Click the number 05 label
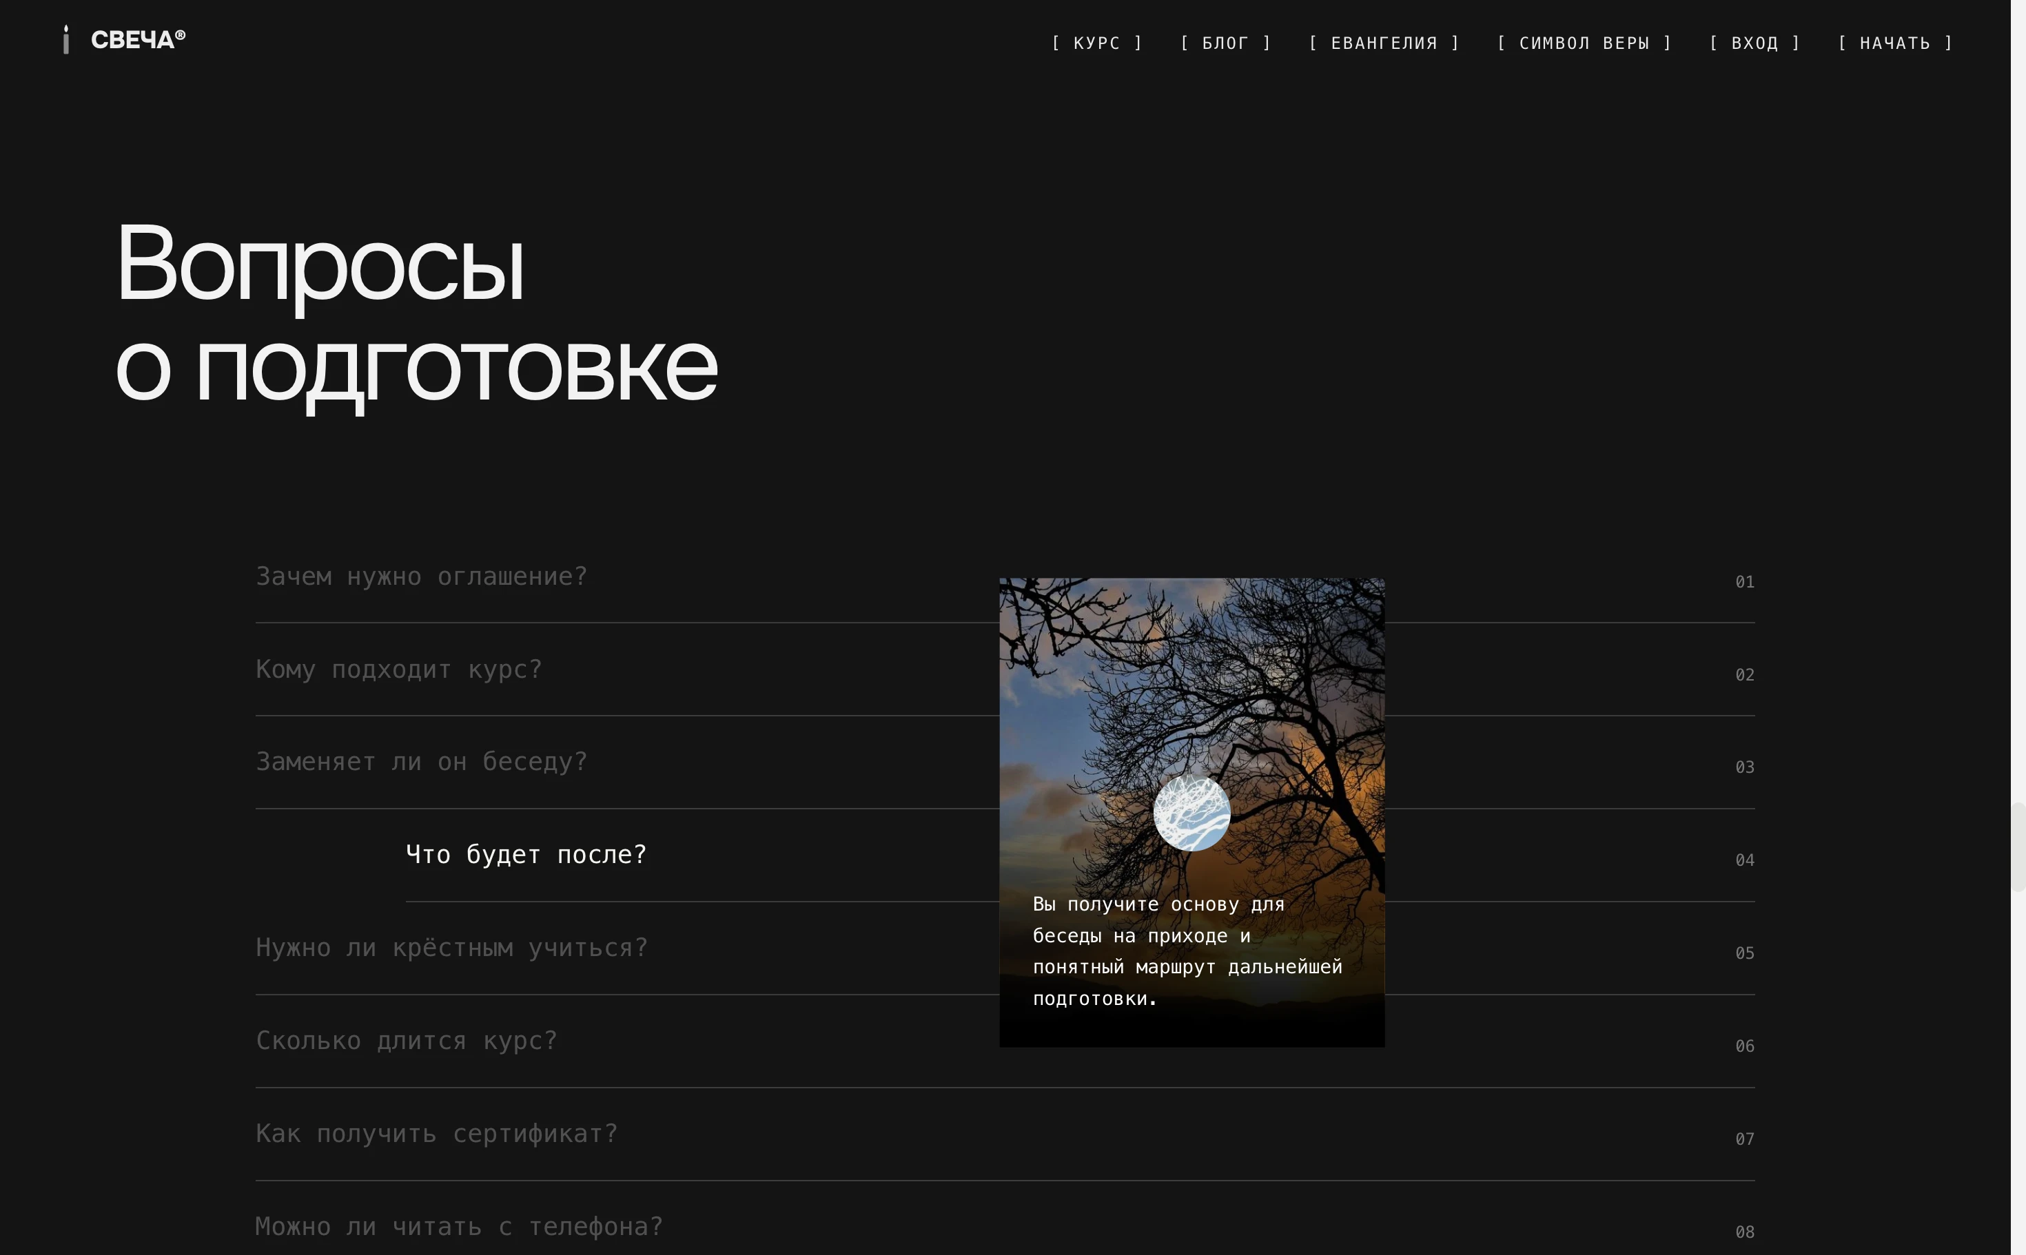 [x=1745, y=953]
